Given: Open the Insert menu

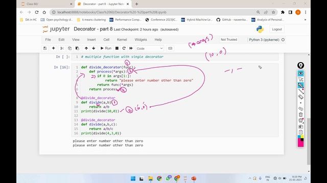Looking at the screenshot, I should (91, 40).
